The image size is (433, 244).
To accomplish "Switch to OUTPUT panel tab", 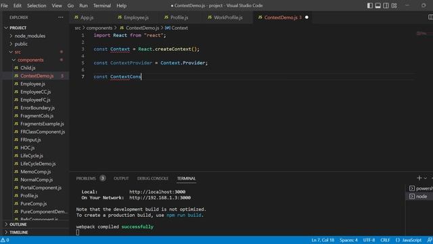I will point(121,178).
